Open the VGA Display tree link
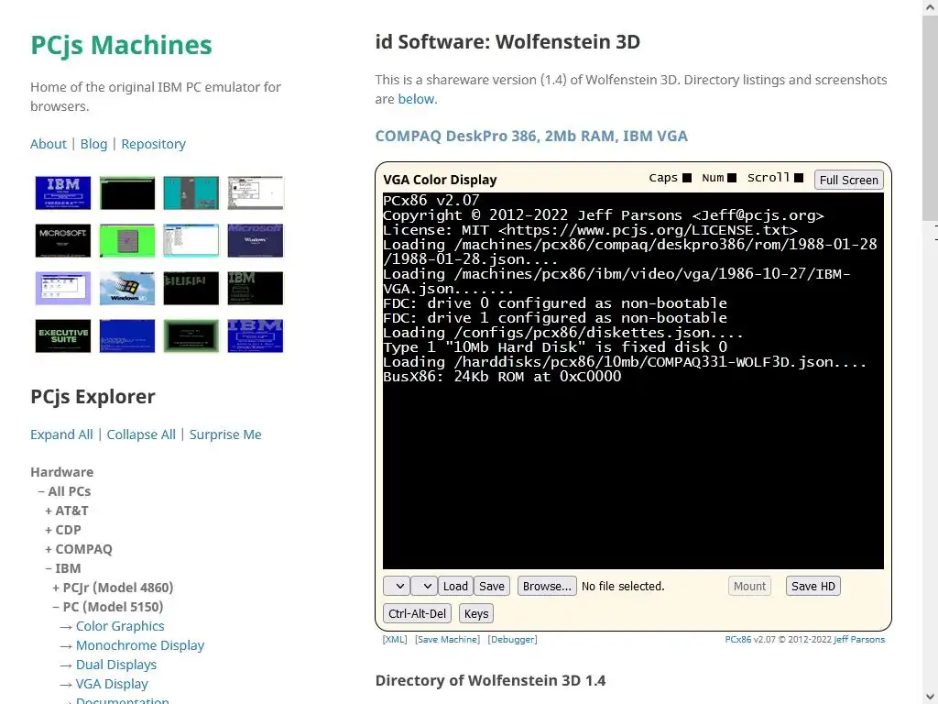This screenshot has width=938, height=704. pyautogui.click(x=112, y=684)
